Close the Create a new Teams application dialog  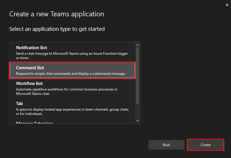click(x=227, y=5)
